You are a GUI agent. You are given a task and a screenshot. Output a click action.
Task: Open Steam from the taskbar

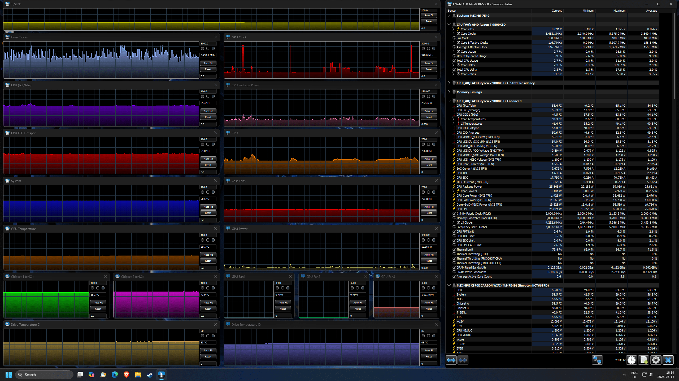pos(150,375)
